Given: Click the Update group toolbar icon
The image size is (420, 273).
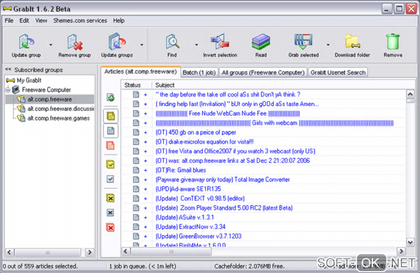Looking at the screenshot, I should 26,42.
